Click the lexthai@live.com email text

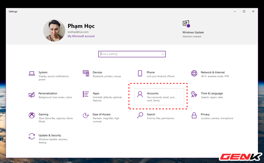[78, 32]
